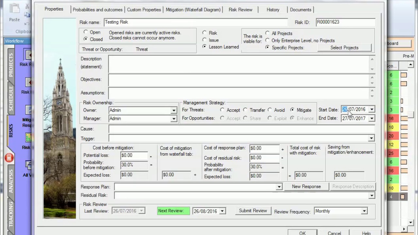
Task: Open Mitigation (Waterfall Diagram) tab
Action: [193, 10]
